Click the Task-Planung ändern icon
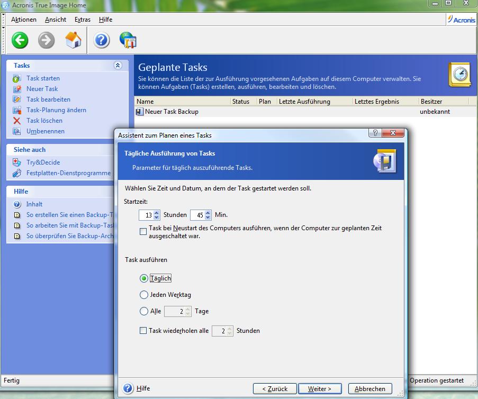 [17, 110]
